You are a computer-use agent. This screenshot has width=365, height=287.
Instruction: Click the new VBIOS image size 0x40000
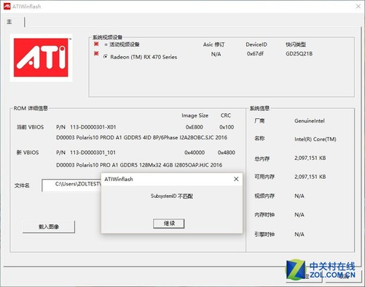click(x=195, y=153)
